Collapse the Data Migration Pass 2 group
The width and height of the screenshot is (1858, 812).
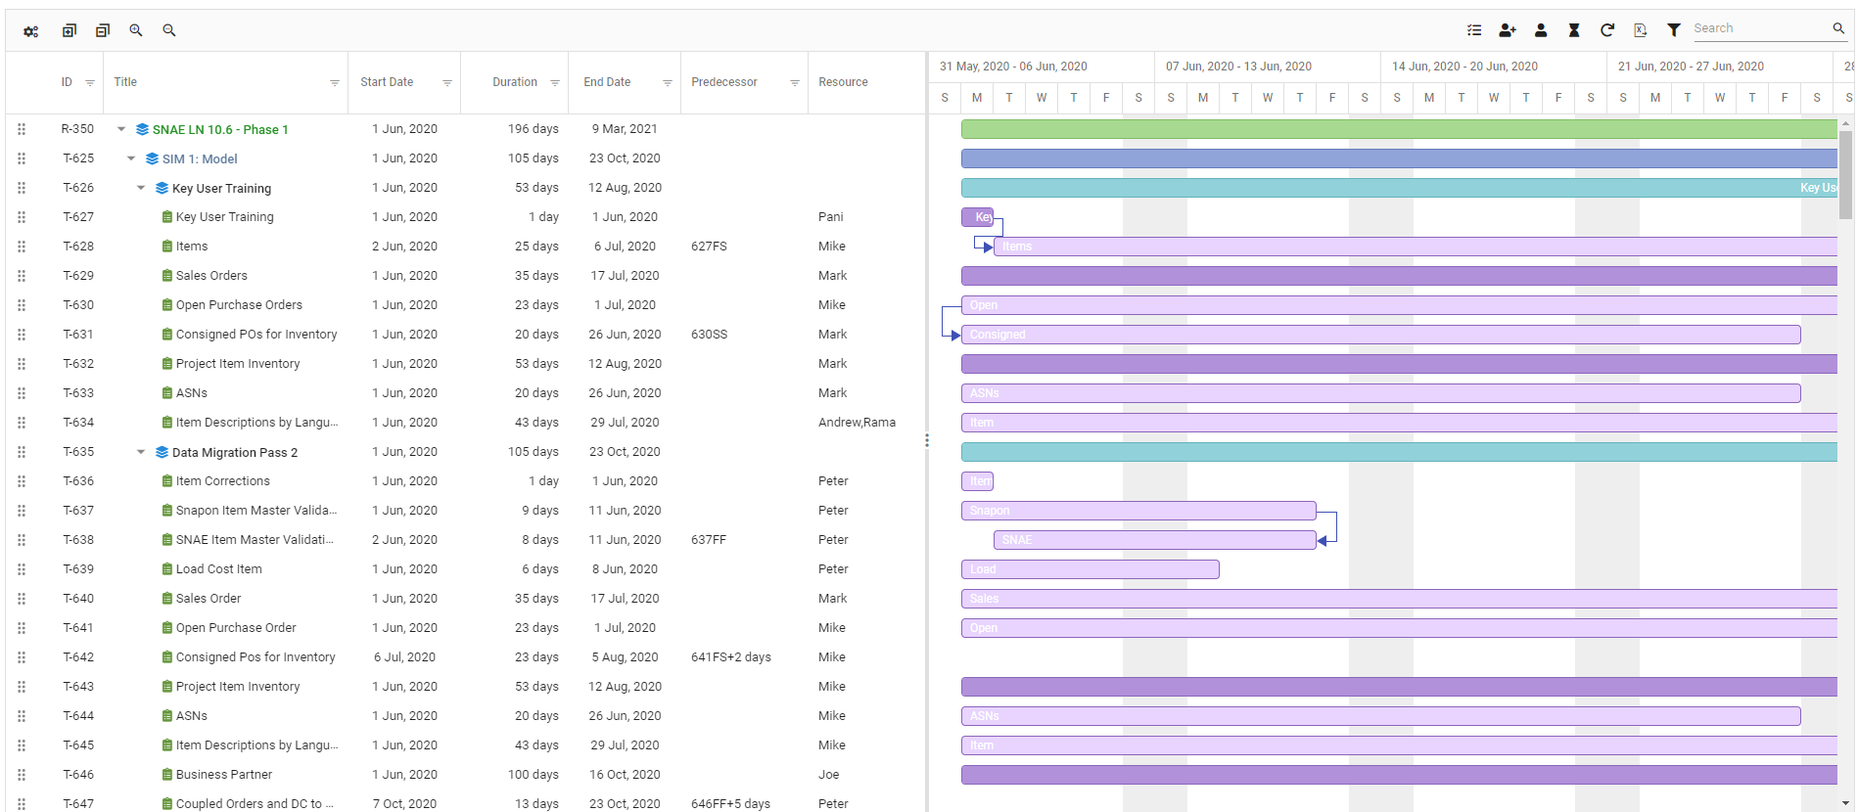pos(141,452)
